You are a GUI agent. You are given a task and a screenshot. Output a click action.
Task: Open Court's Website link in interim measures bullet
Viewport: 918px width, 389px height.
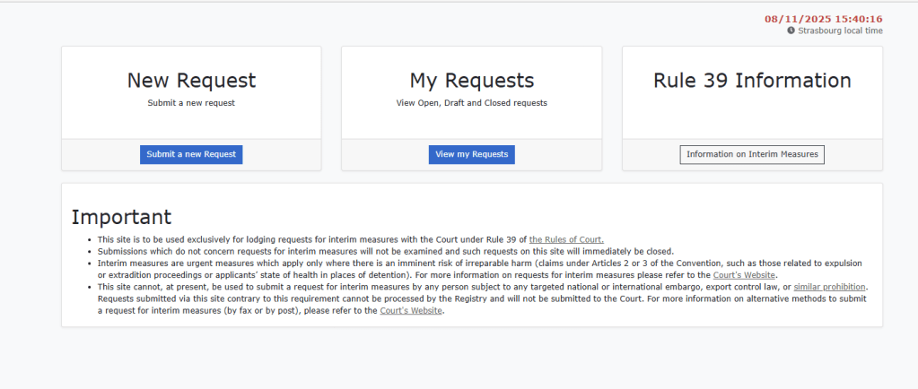pos(744,275)
